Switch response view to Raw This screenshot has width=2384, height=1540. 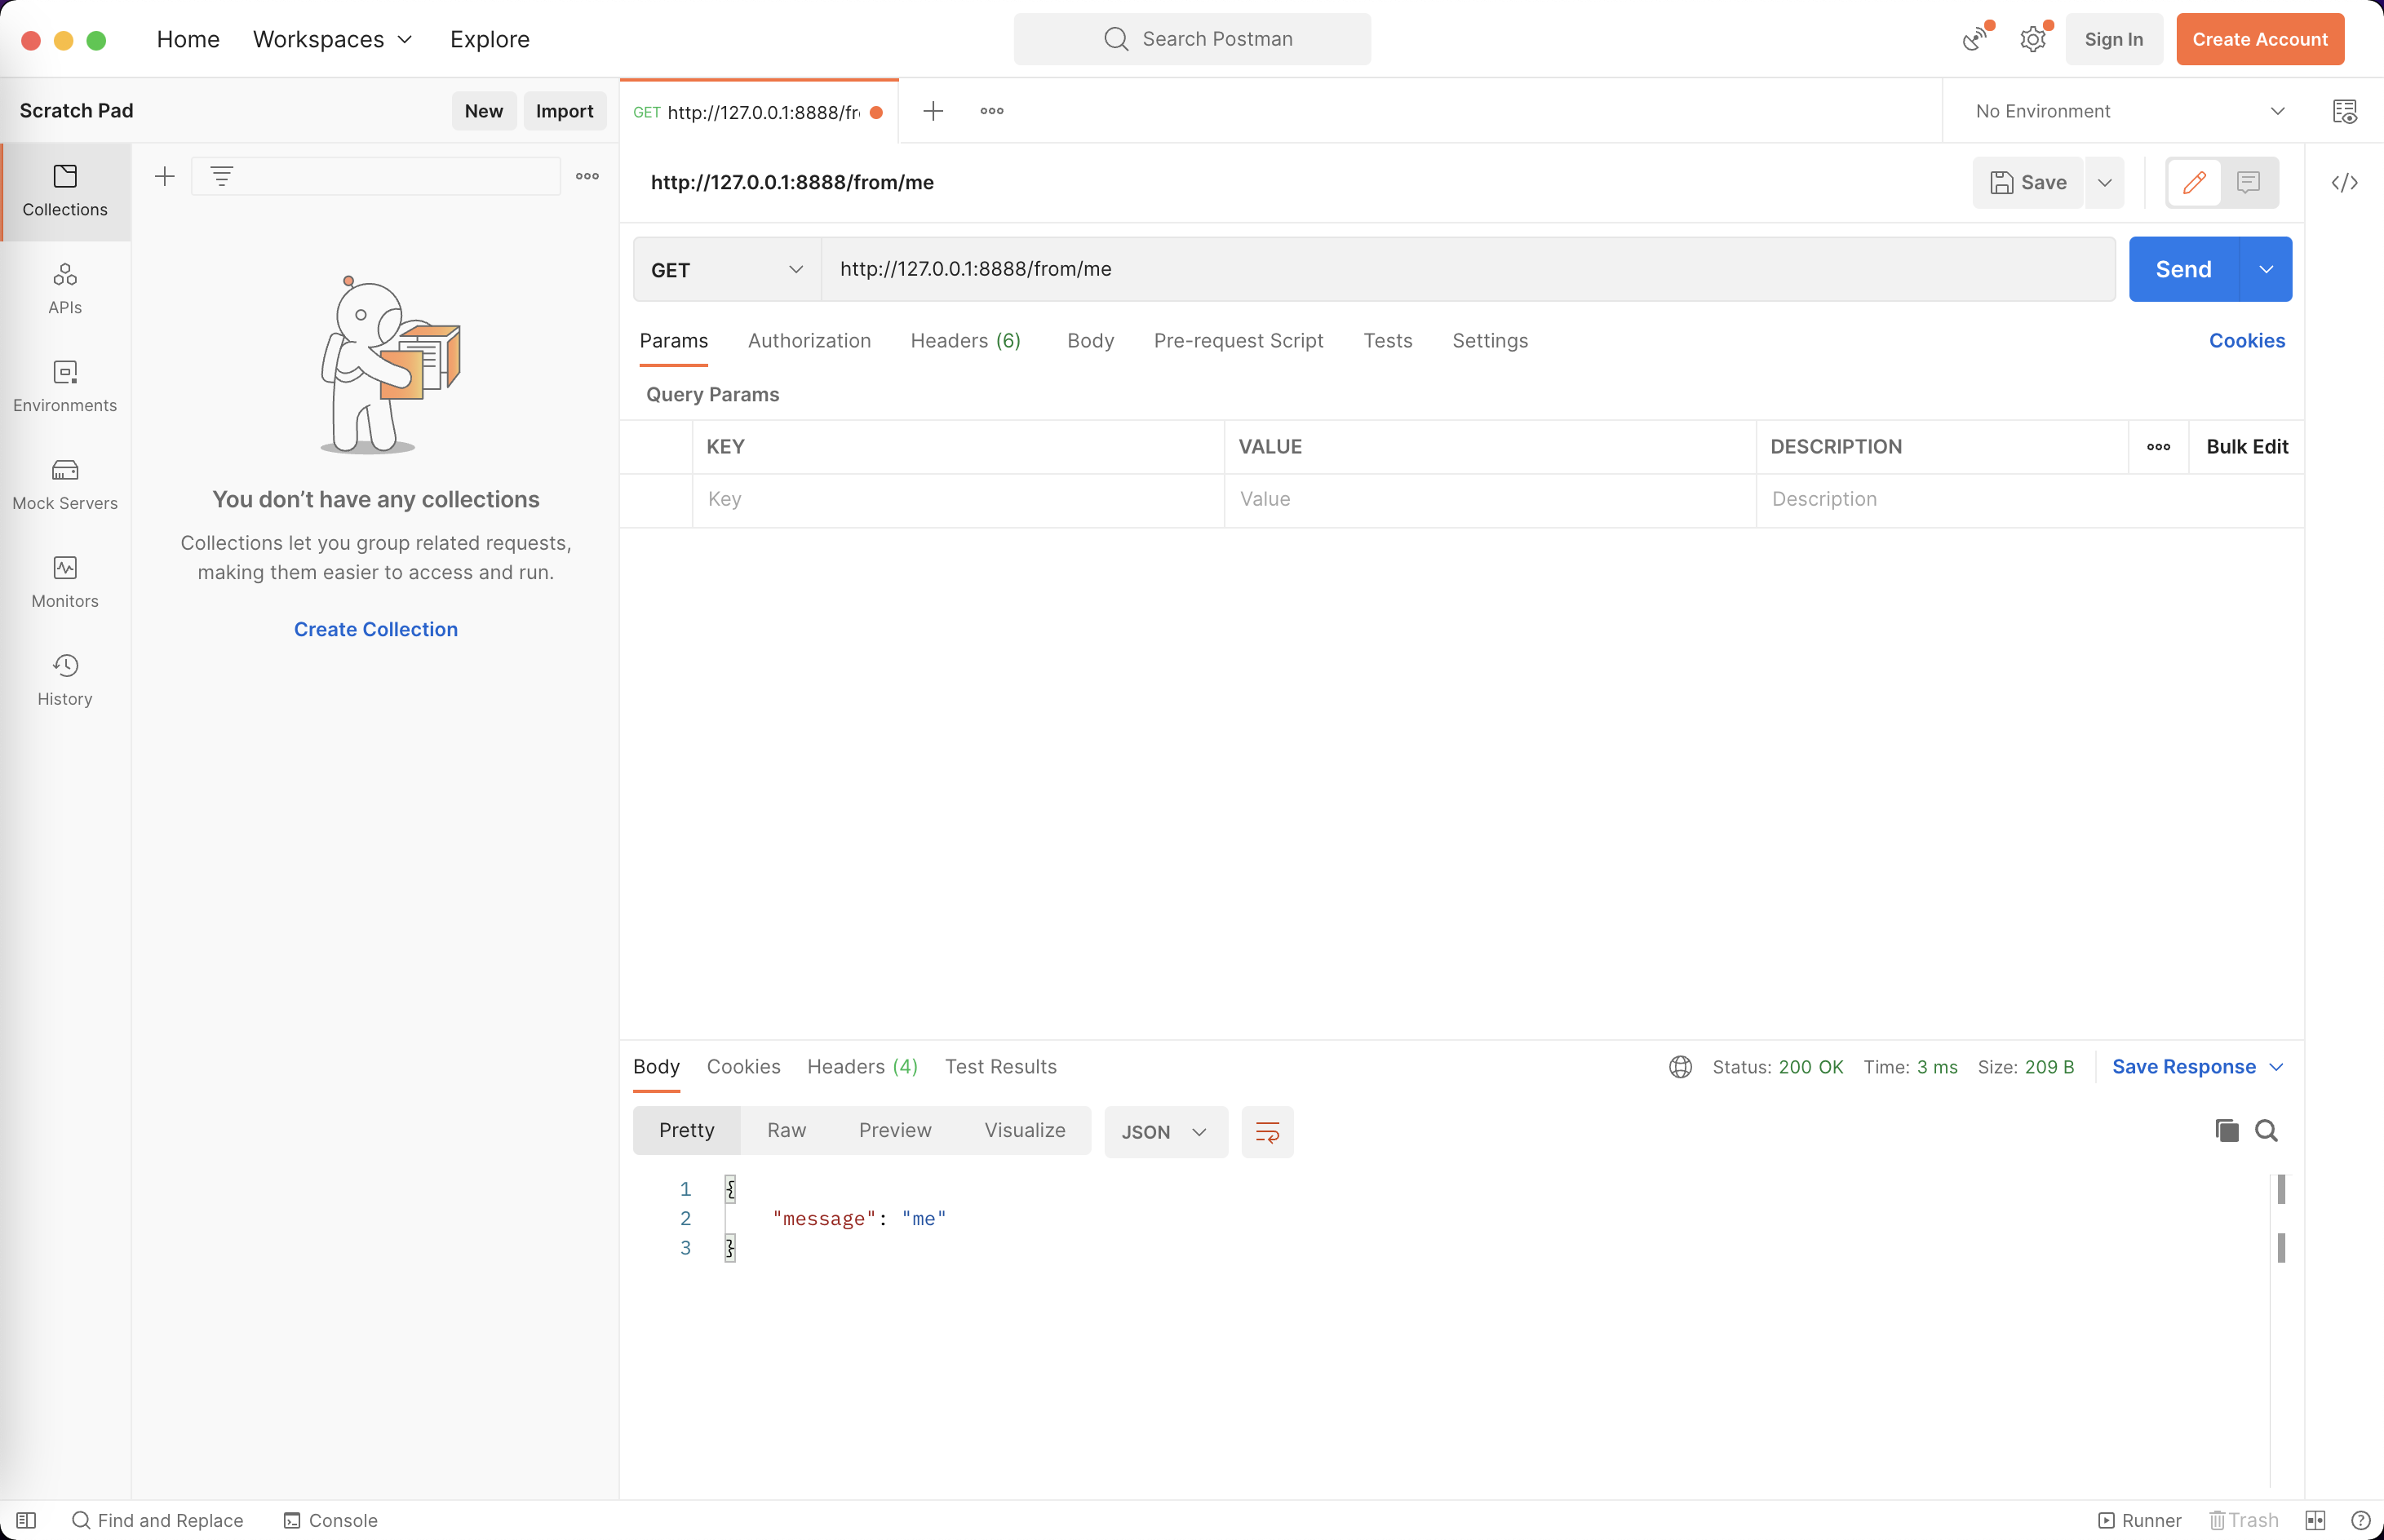tap(786, 1130)
